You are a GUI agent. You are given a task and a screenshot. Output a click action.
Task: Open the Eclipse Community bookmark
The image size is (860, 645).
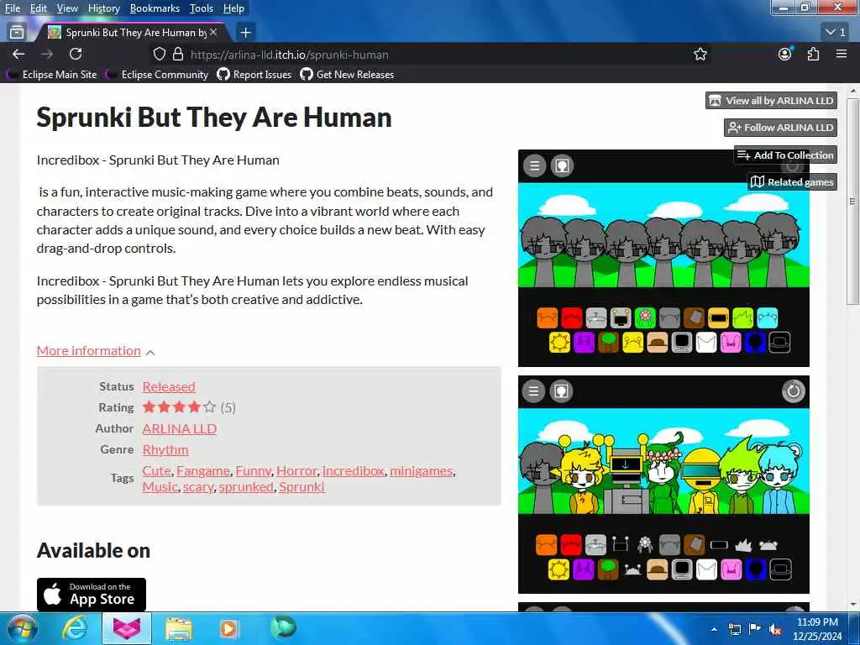pyautogui.click(x=157, y=75)
